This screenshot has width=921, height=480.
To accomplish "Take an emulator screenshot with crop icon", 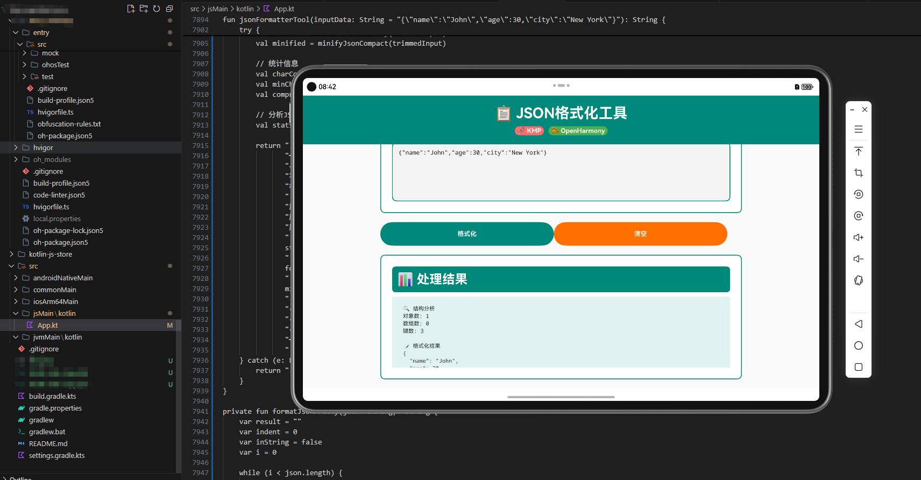I will click(x=859, y=173).
